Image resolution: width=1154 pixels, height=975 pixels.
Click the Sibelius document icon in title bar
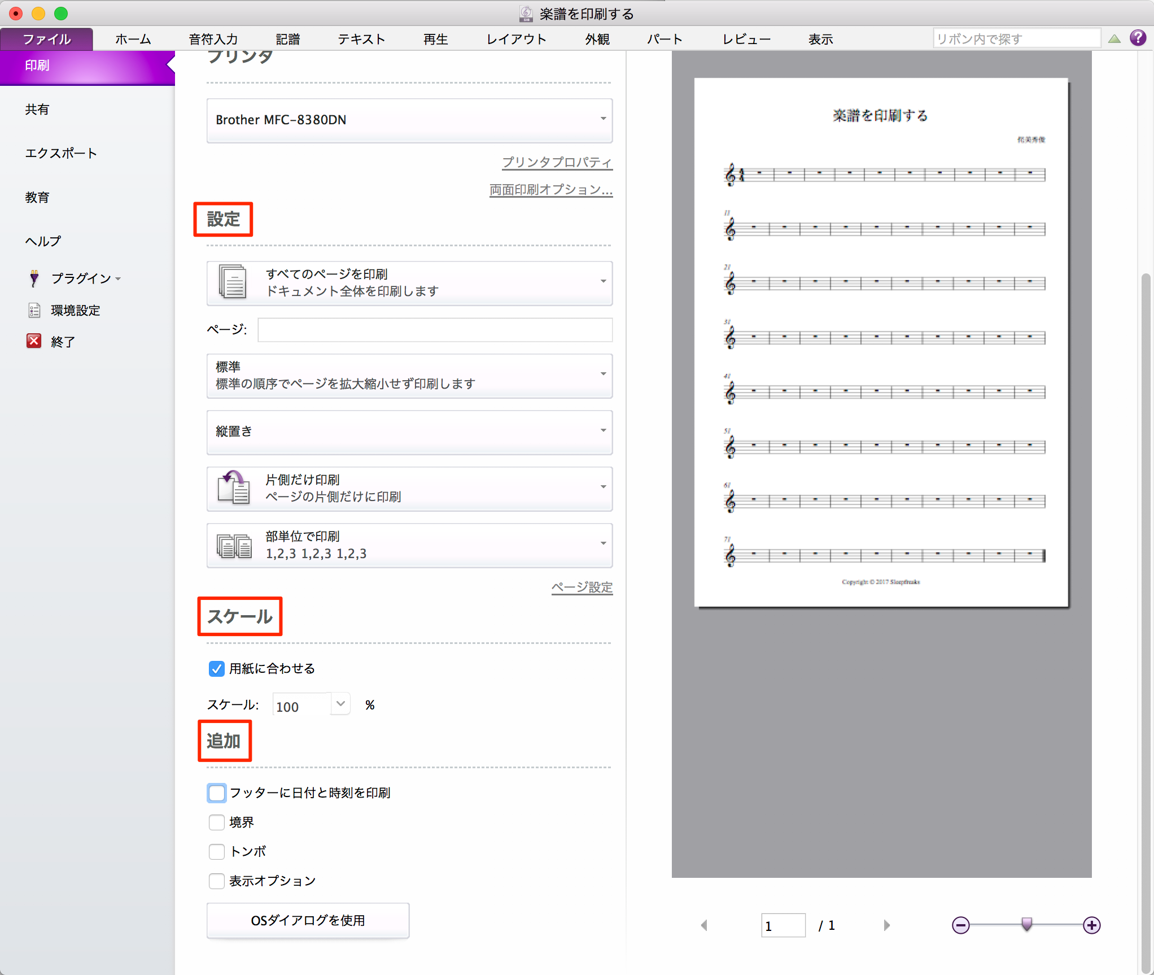click(x=526, y=14)
